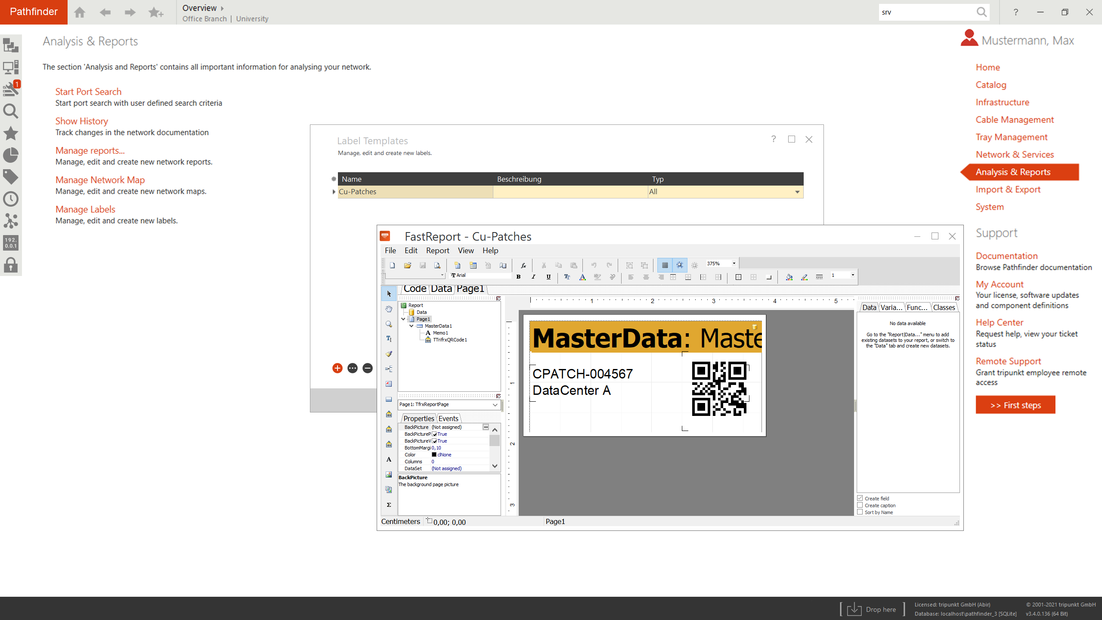
Task: Open the print preview in FastReport
Action: click(x=437, y=265)
